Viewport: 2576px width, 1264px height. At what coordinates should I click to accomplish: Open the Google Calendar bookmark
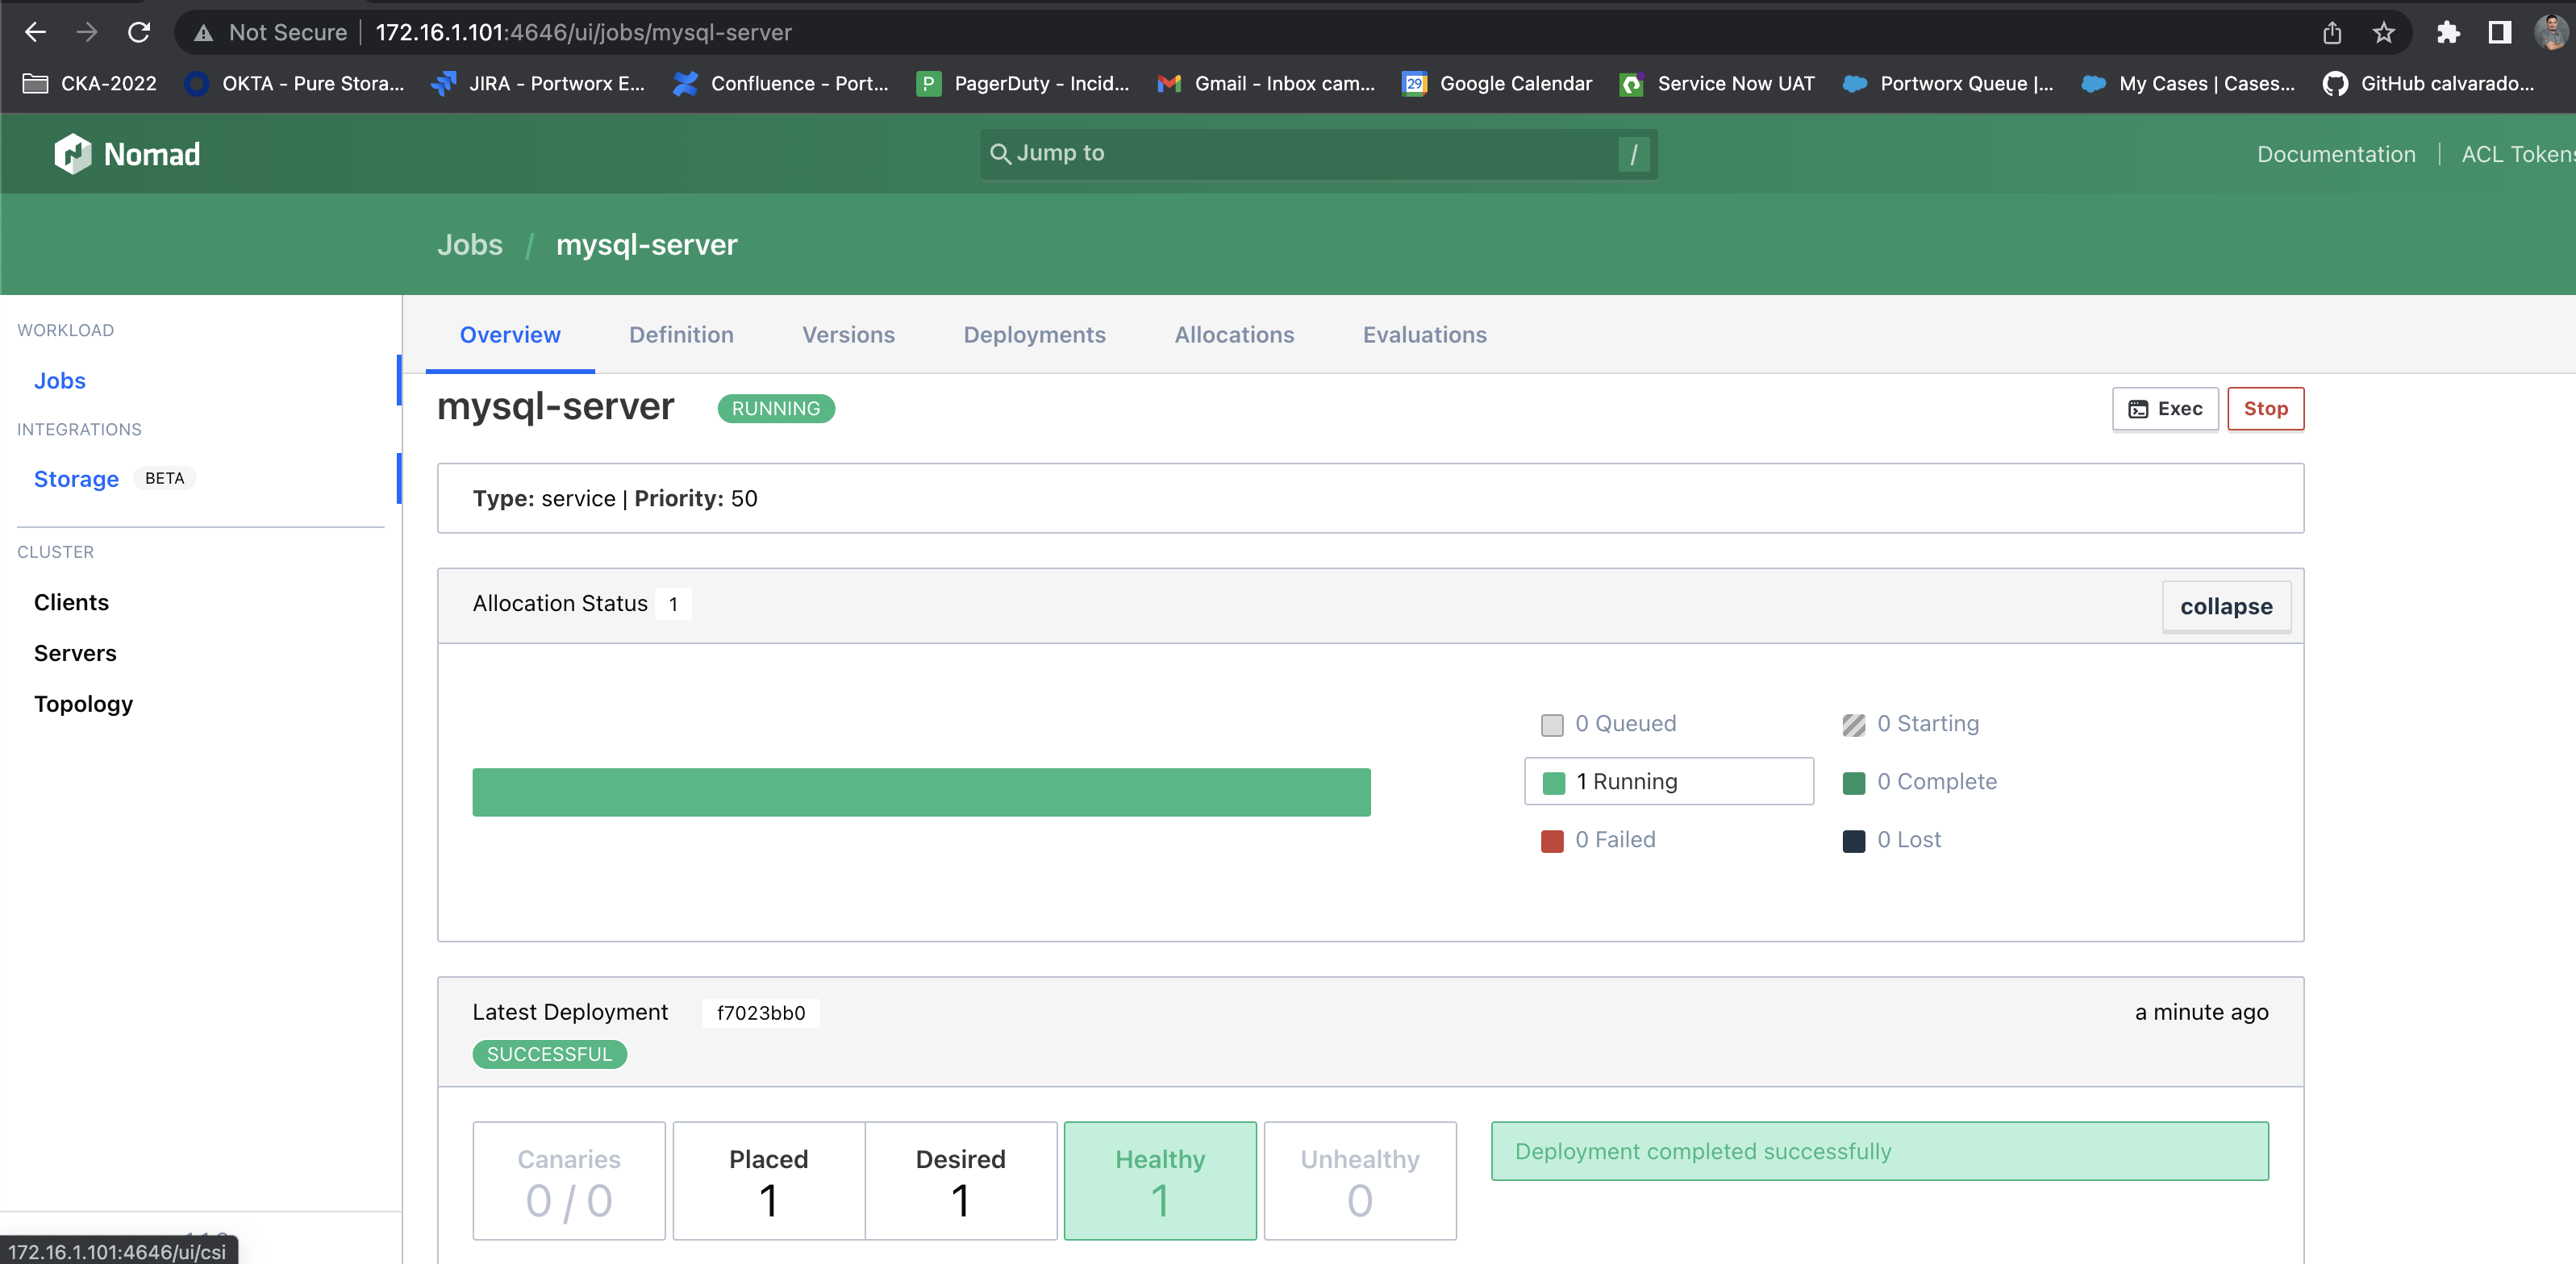tap(1497, 84)
